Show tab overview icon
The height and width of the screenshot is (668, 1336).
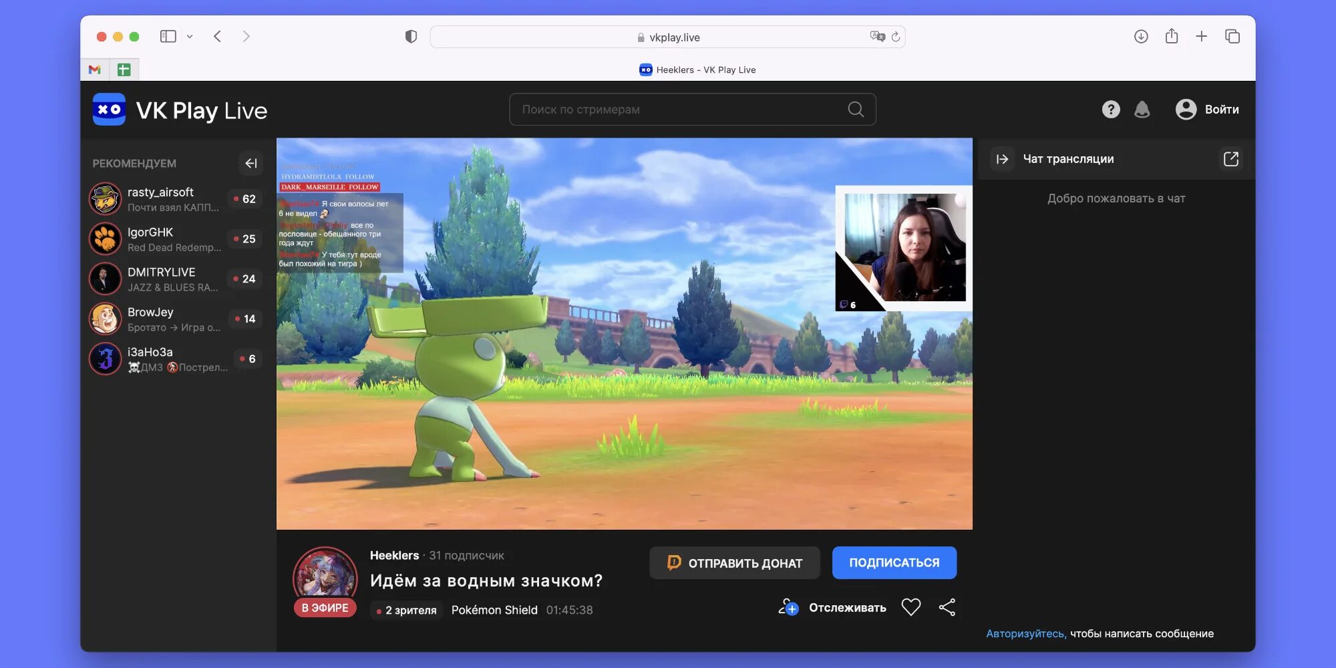point(1232,37)
